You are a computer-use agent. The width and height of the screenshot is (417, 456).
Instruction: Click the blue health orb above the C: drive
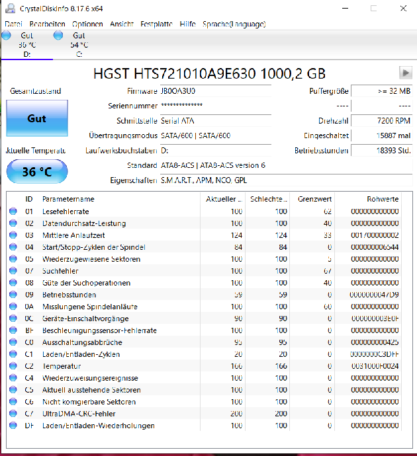(x=58, y=36)
